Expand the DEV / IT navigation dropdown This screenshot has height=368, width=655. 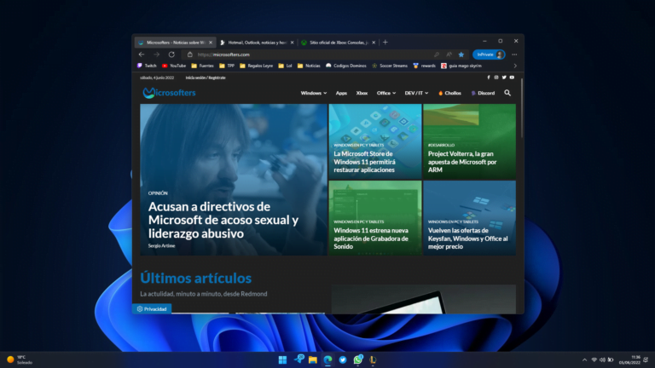[x=416, y=93]
